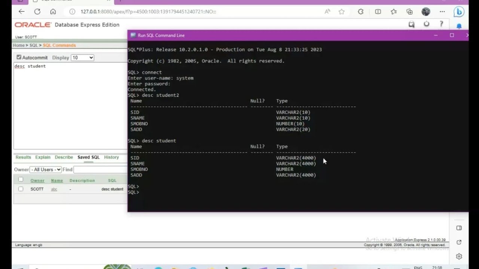479x269 pixels.
Task: View site information icon in address bar
Action: [x=72, y=12]
